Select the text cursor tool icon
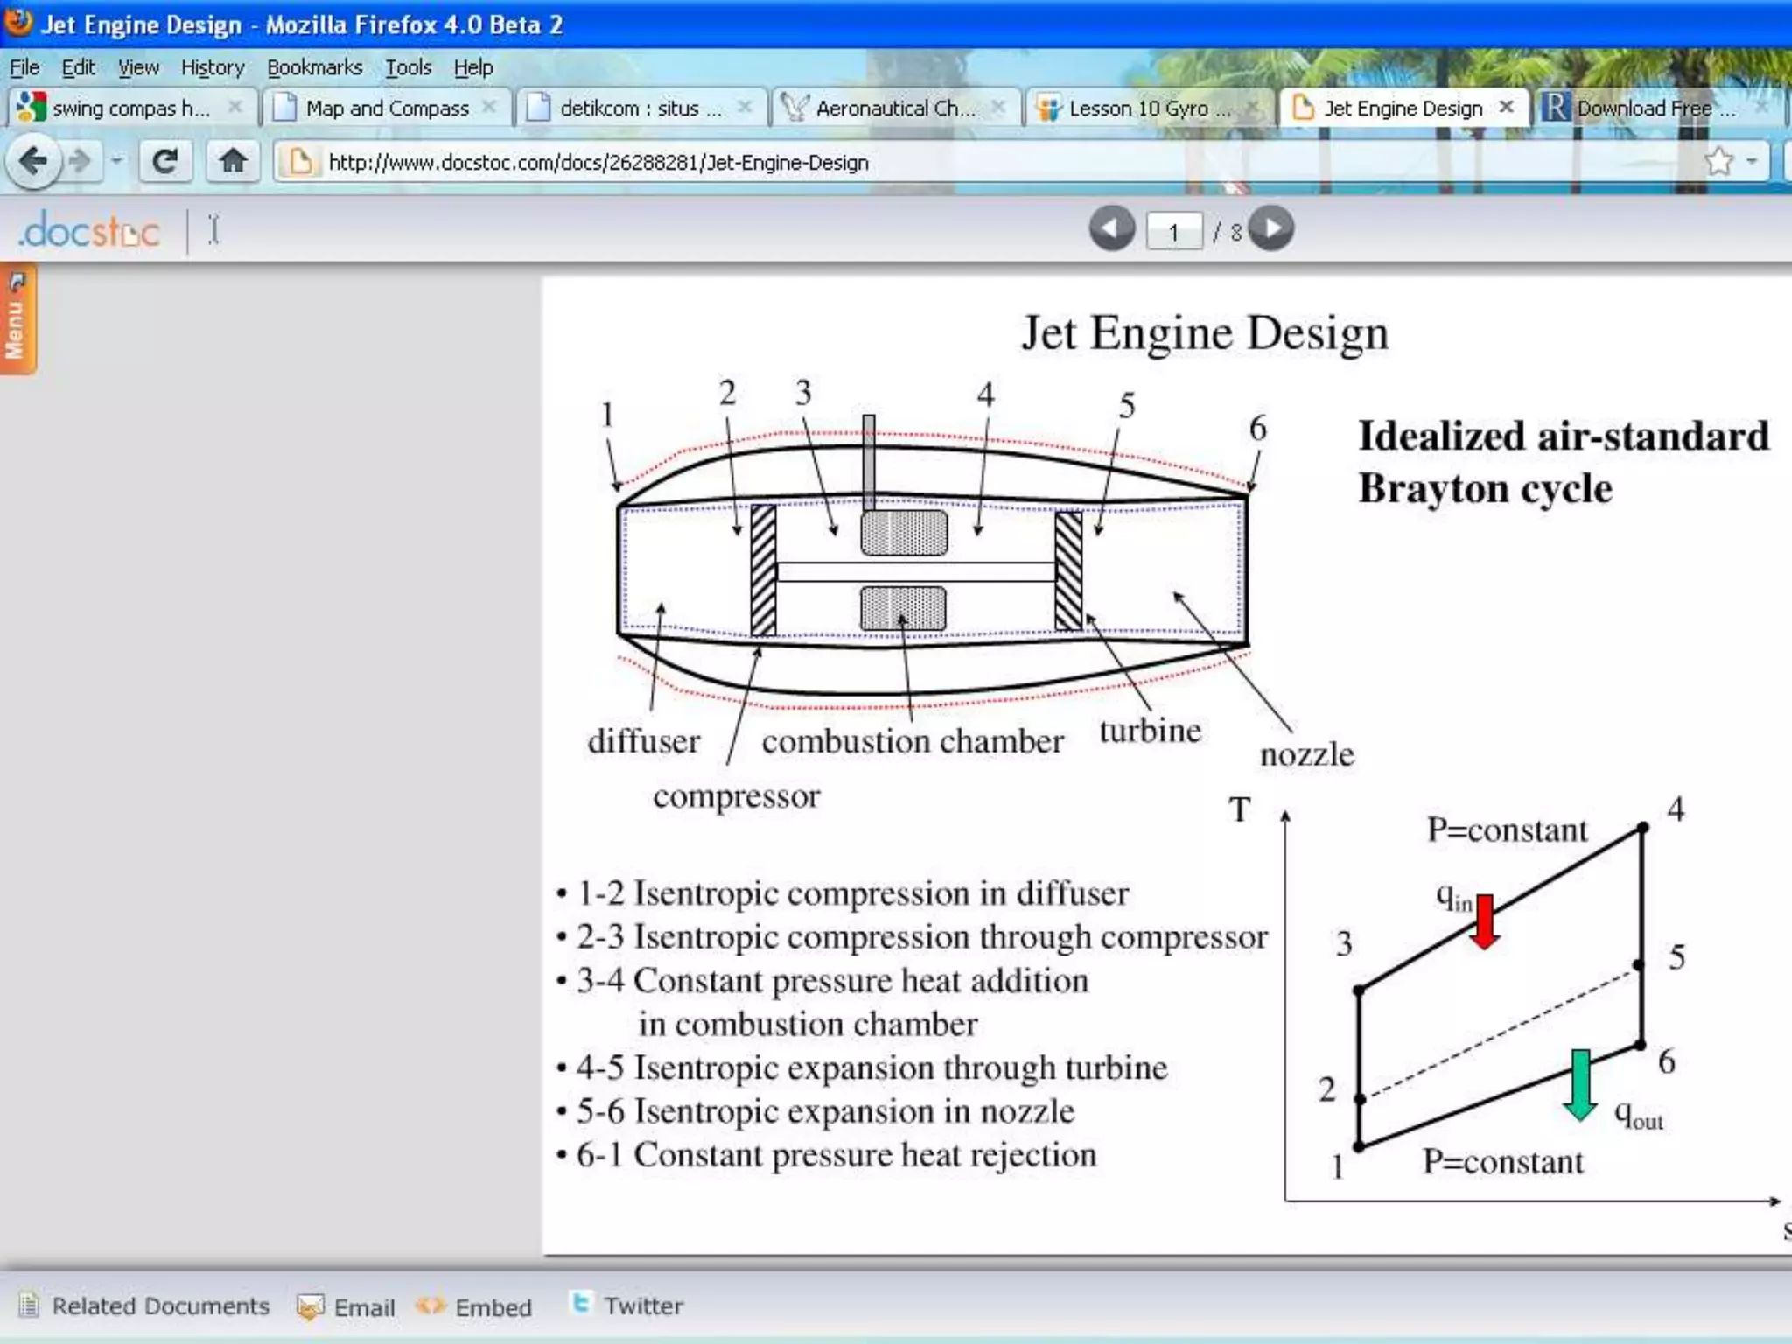The image size is (1792, 1344). click(213, 231)
